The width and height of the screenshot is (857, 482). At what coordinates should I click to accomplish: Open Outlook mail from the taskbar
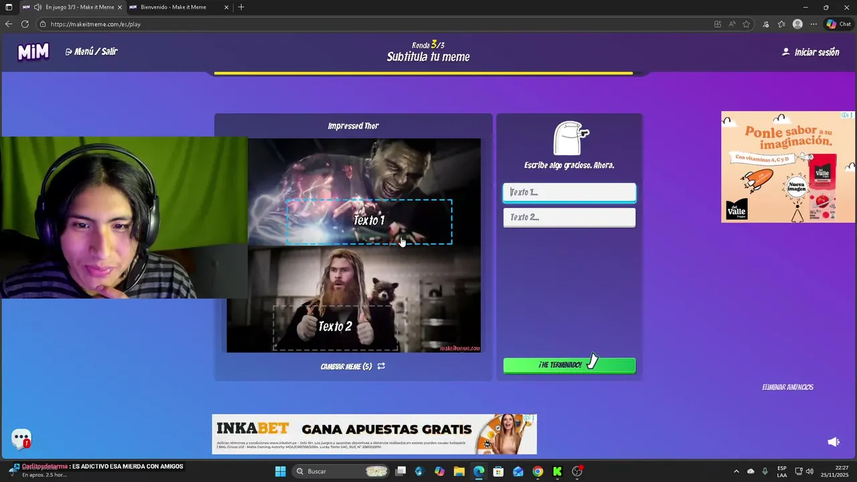(x=518, y=471)
